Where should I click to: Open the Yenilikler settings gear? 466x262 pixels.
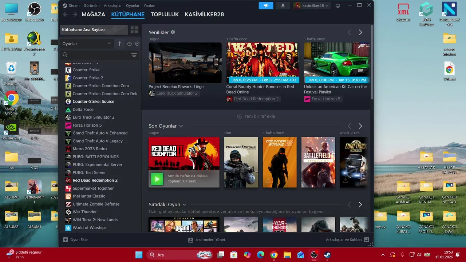pos(173,32)
